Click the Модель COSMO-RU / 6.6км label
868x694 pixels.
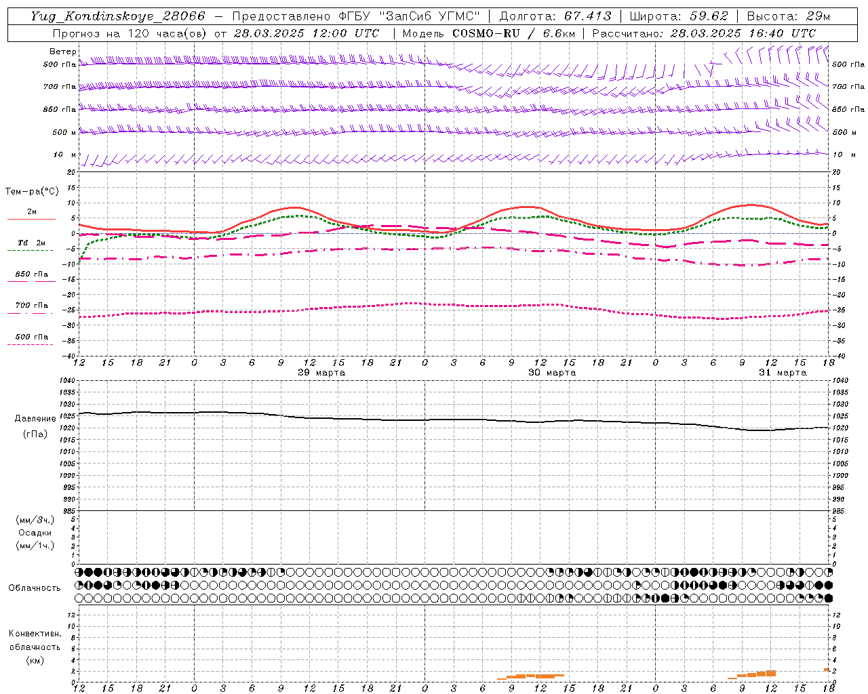[489, 33]
